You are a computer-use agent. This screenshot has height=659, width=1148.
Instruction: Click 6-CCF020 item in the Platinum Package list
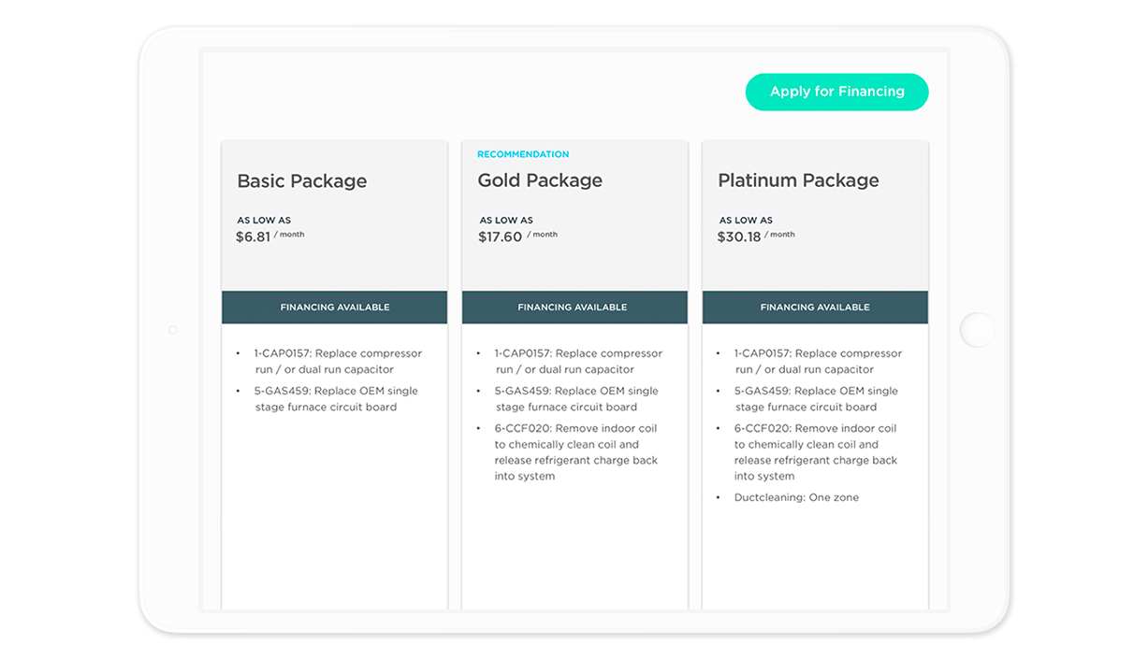816,452
